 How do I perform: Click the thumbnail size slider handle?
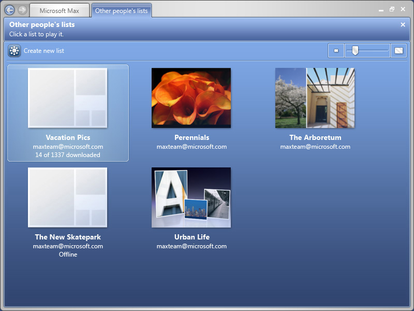point(355,50)
